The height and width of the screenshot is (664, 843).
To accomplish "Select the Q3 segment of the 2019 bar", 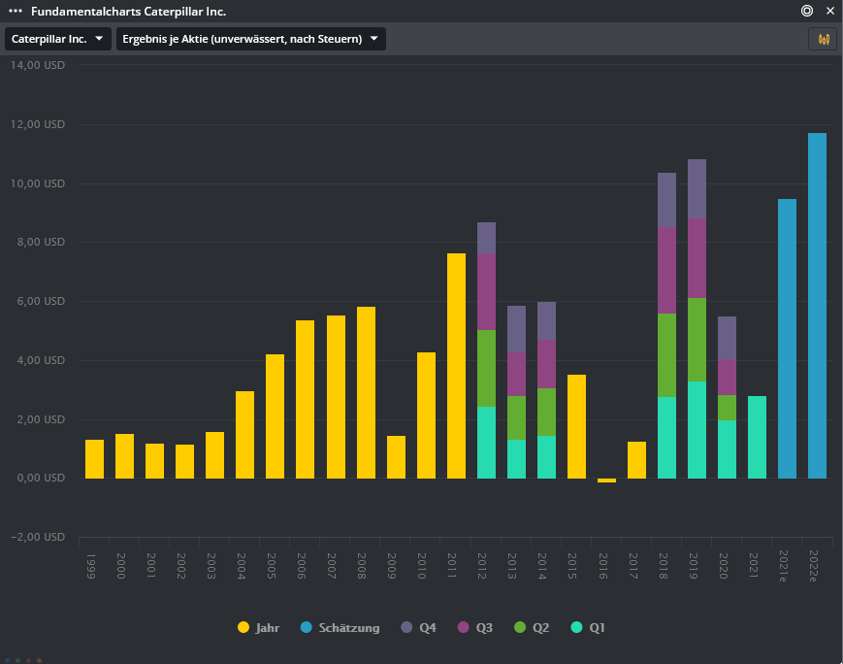I will coord(697,258).
